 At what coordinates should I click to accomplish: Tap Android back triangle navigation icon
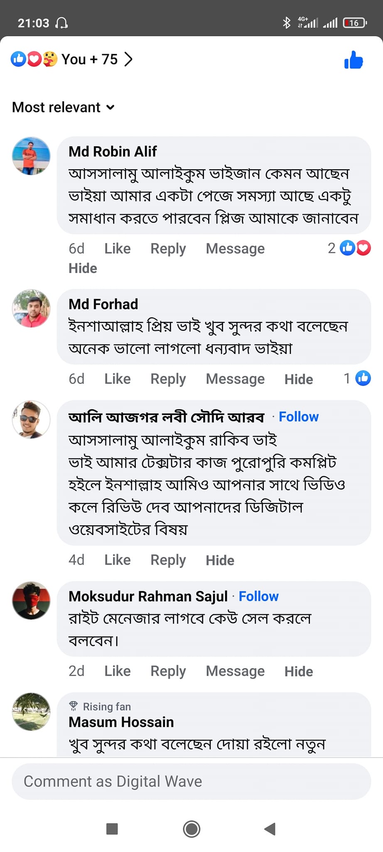point(270,829)
